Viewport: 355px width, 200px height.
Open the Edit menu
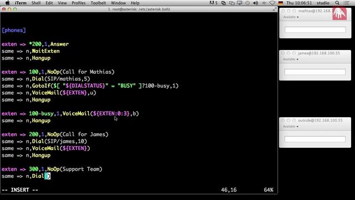49,3
